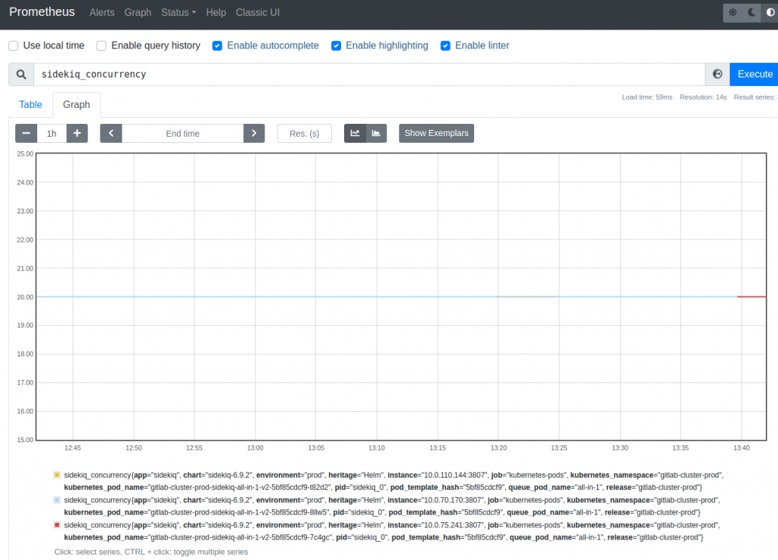Click inside the End time input field
The width and height of the screenshot is (778, 560).
pyautogui.click(x=182, y=133)
